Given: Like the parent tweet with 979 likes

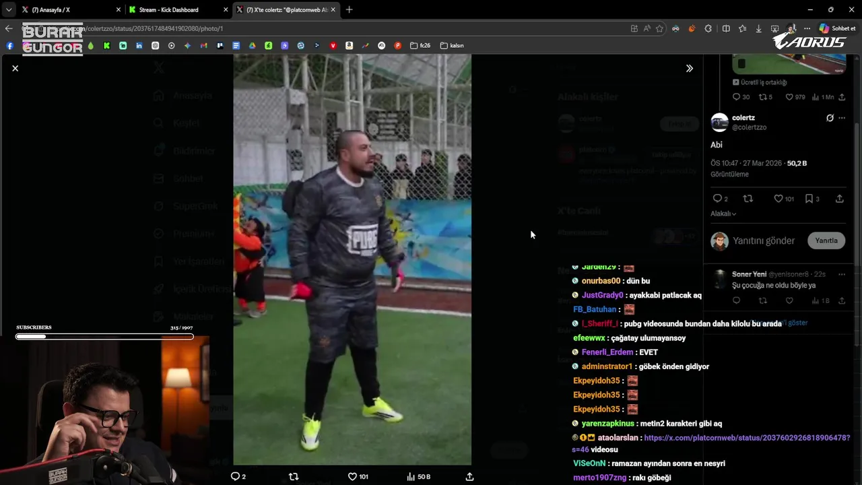Looking at the screenshot, I should click(x=789, y=97).
